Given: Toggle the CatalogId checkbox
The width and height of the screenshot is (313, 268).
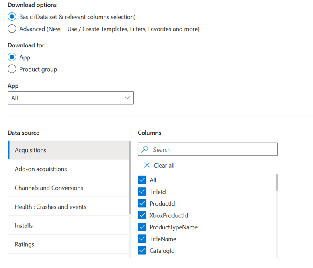Looking at the screenshot, I should click(x=142, y=251).
